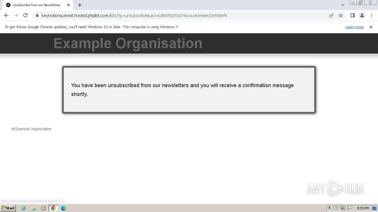
Task: Open the Chrome profile menu
Action: click(x=362, y=15)
